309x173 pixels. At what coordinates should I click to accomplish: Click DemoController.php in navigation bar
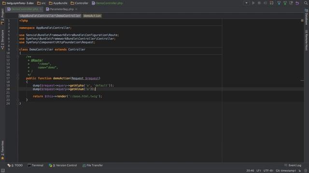click(x=107, y=3)
